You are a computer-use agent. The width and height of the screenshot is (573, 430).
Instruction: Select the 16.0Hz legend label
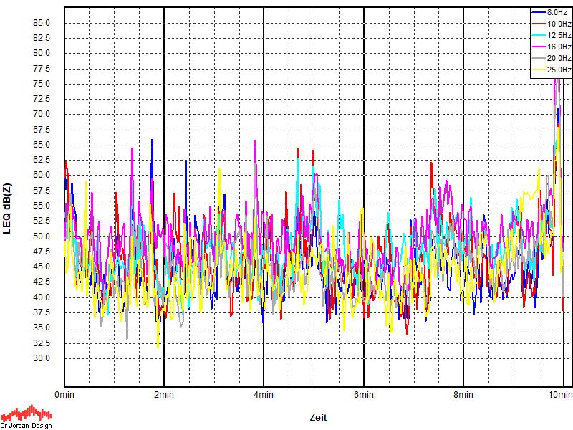pyautogui.click(x=559, y=47)
